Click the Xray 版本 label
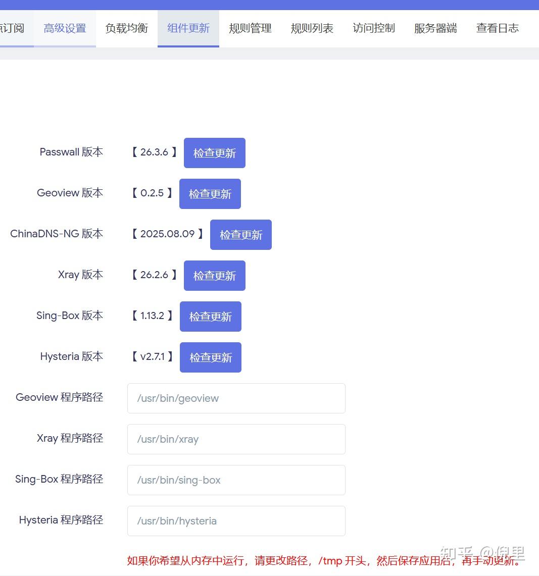 click(x=80, y=275)
